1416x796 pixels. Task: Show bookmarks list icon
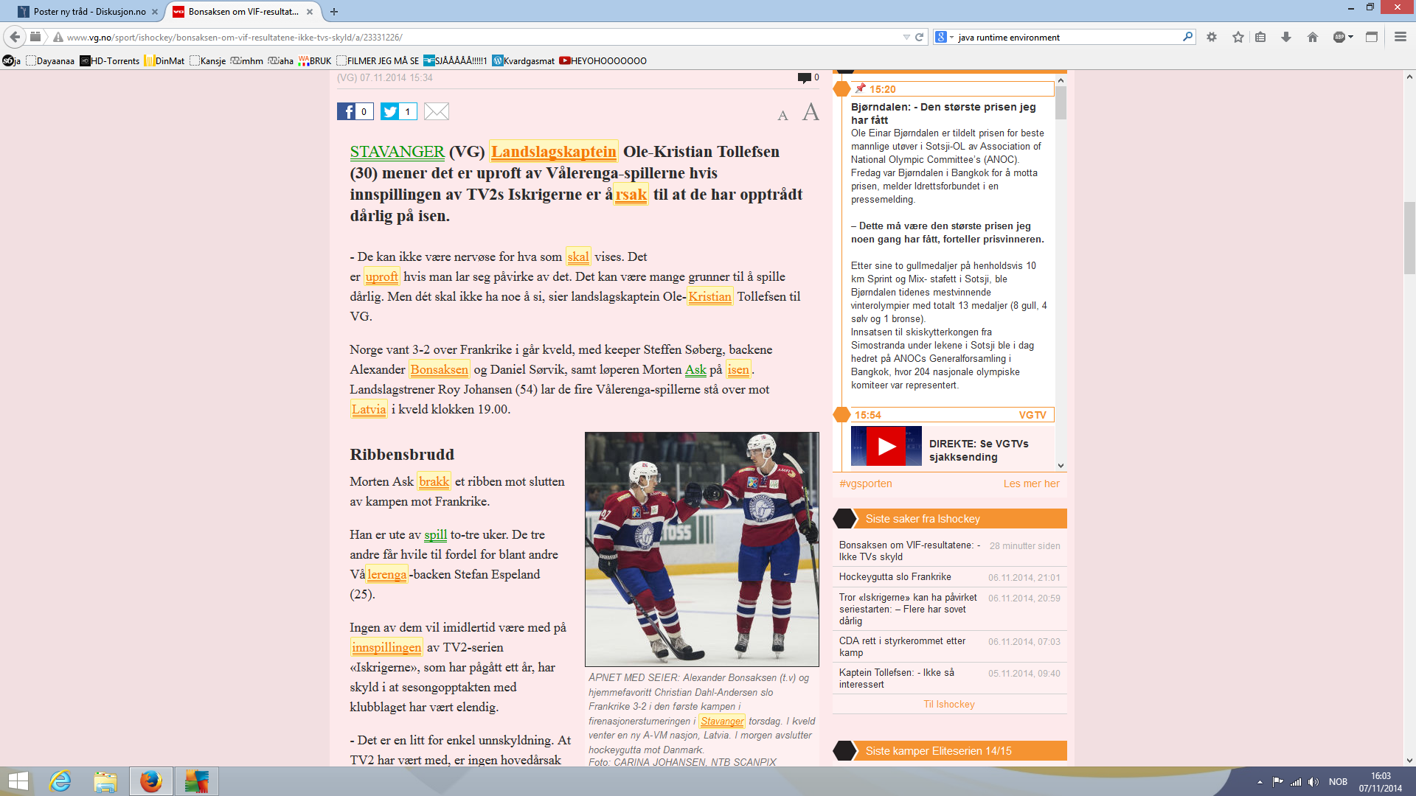(1260, 37)
